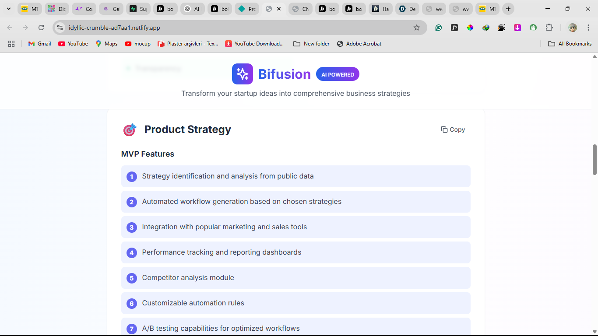
Task: Open the Maps bookmark
Action: coord(106,44)
